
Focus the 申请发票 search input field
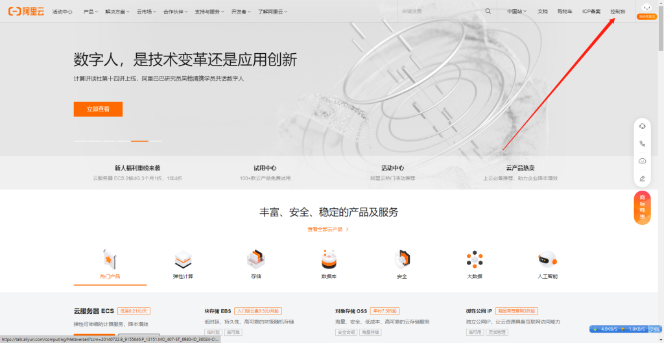(440, 12)
